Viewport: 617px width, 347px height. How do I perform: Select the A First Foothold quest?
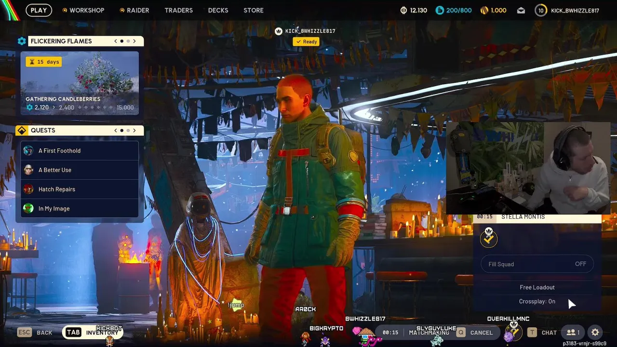coord(80,150)
